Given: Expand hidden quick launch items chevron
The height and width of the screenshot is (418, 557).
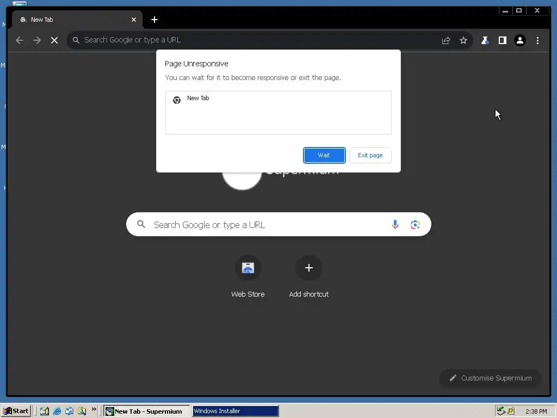Looking at the screenshot, I should [x=94, y=409].
